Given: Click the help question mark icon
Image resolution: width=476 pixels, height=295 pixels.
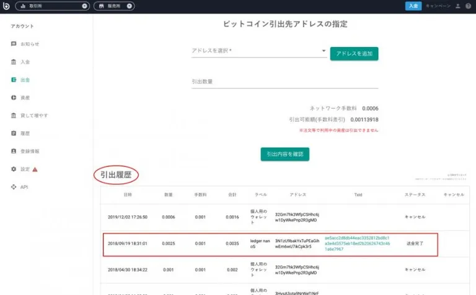Looking at the screenshot, I should point(468,6).
